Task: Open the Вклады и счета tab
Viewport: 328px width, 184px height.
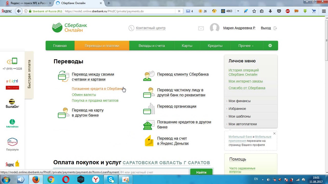Action: point(152,46)
